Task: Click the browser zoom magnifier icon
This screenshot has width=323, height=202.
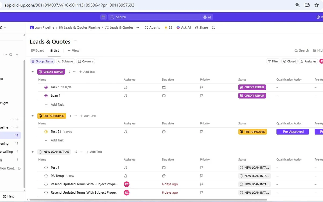Action: (x=297, y=5)
